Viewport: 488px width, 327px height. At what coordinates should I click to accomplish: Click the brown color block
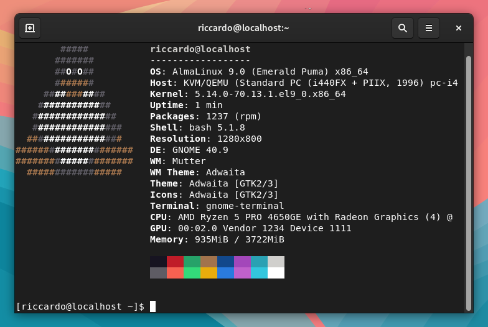(x=209, y=262)
